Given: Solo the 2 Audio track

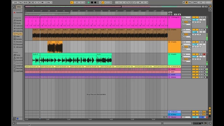Looking at the screenshot, I should click(x=201, y=30).
